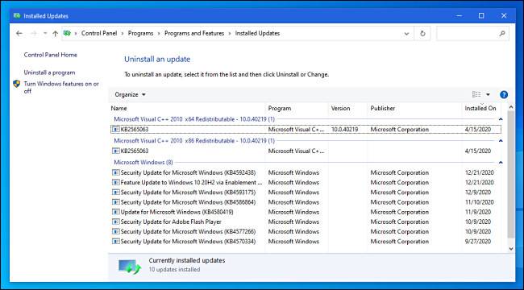
Task: Select KB2565063 under x86 Redistributable
Action: [x=306, y=151]
